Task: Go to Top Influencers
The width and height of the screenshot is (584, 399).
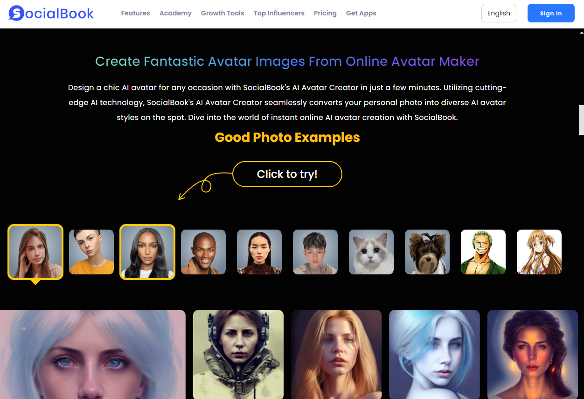Action: click(x=279, y=13)
